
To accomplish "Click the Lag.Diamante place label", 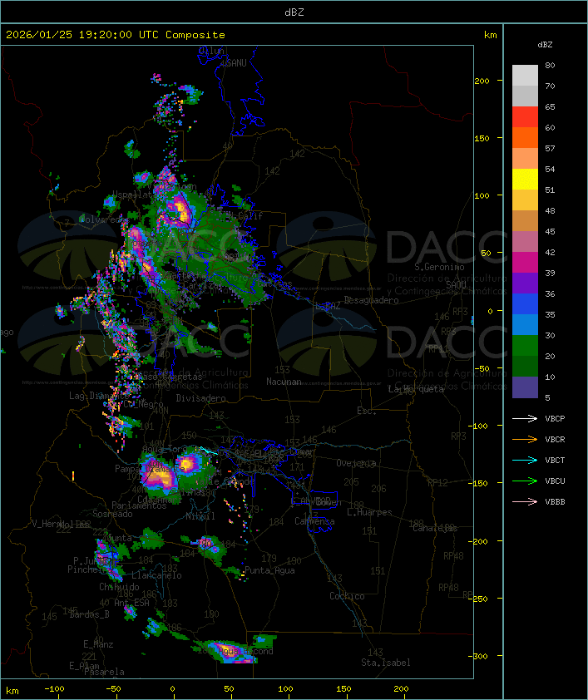I will (99, 396).
